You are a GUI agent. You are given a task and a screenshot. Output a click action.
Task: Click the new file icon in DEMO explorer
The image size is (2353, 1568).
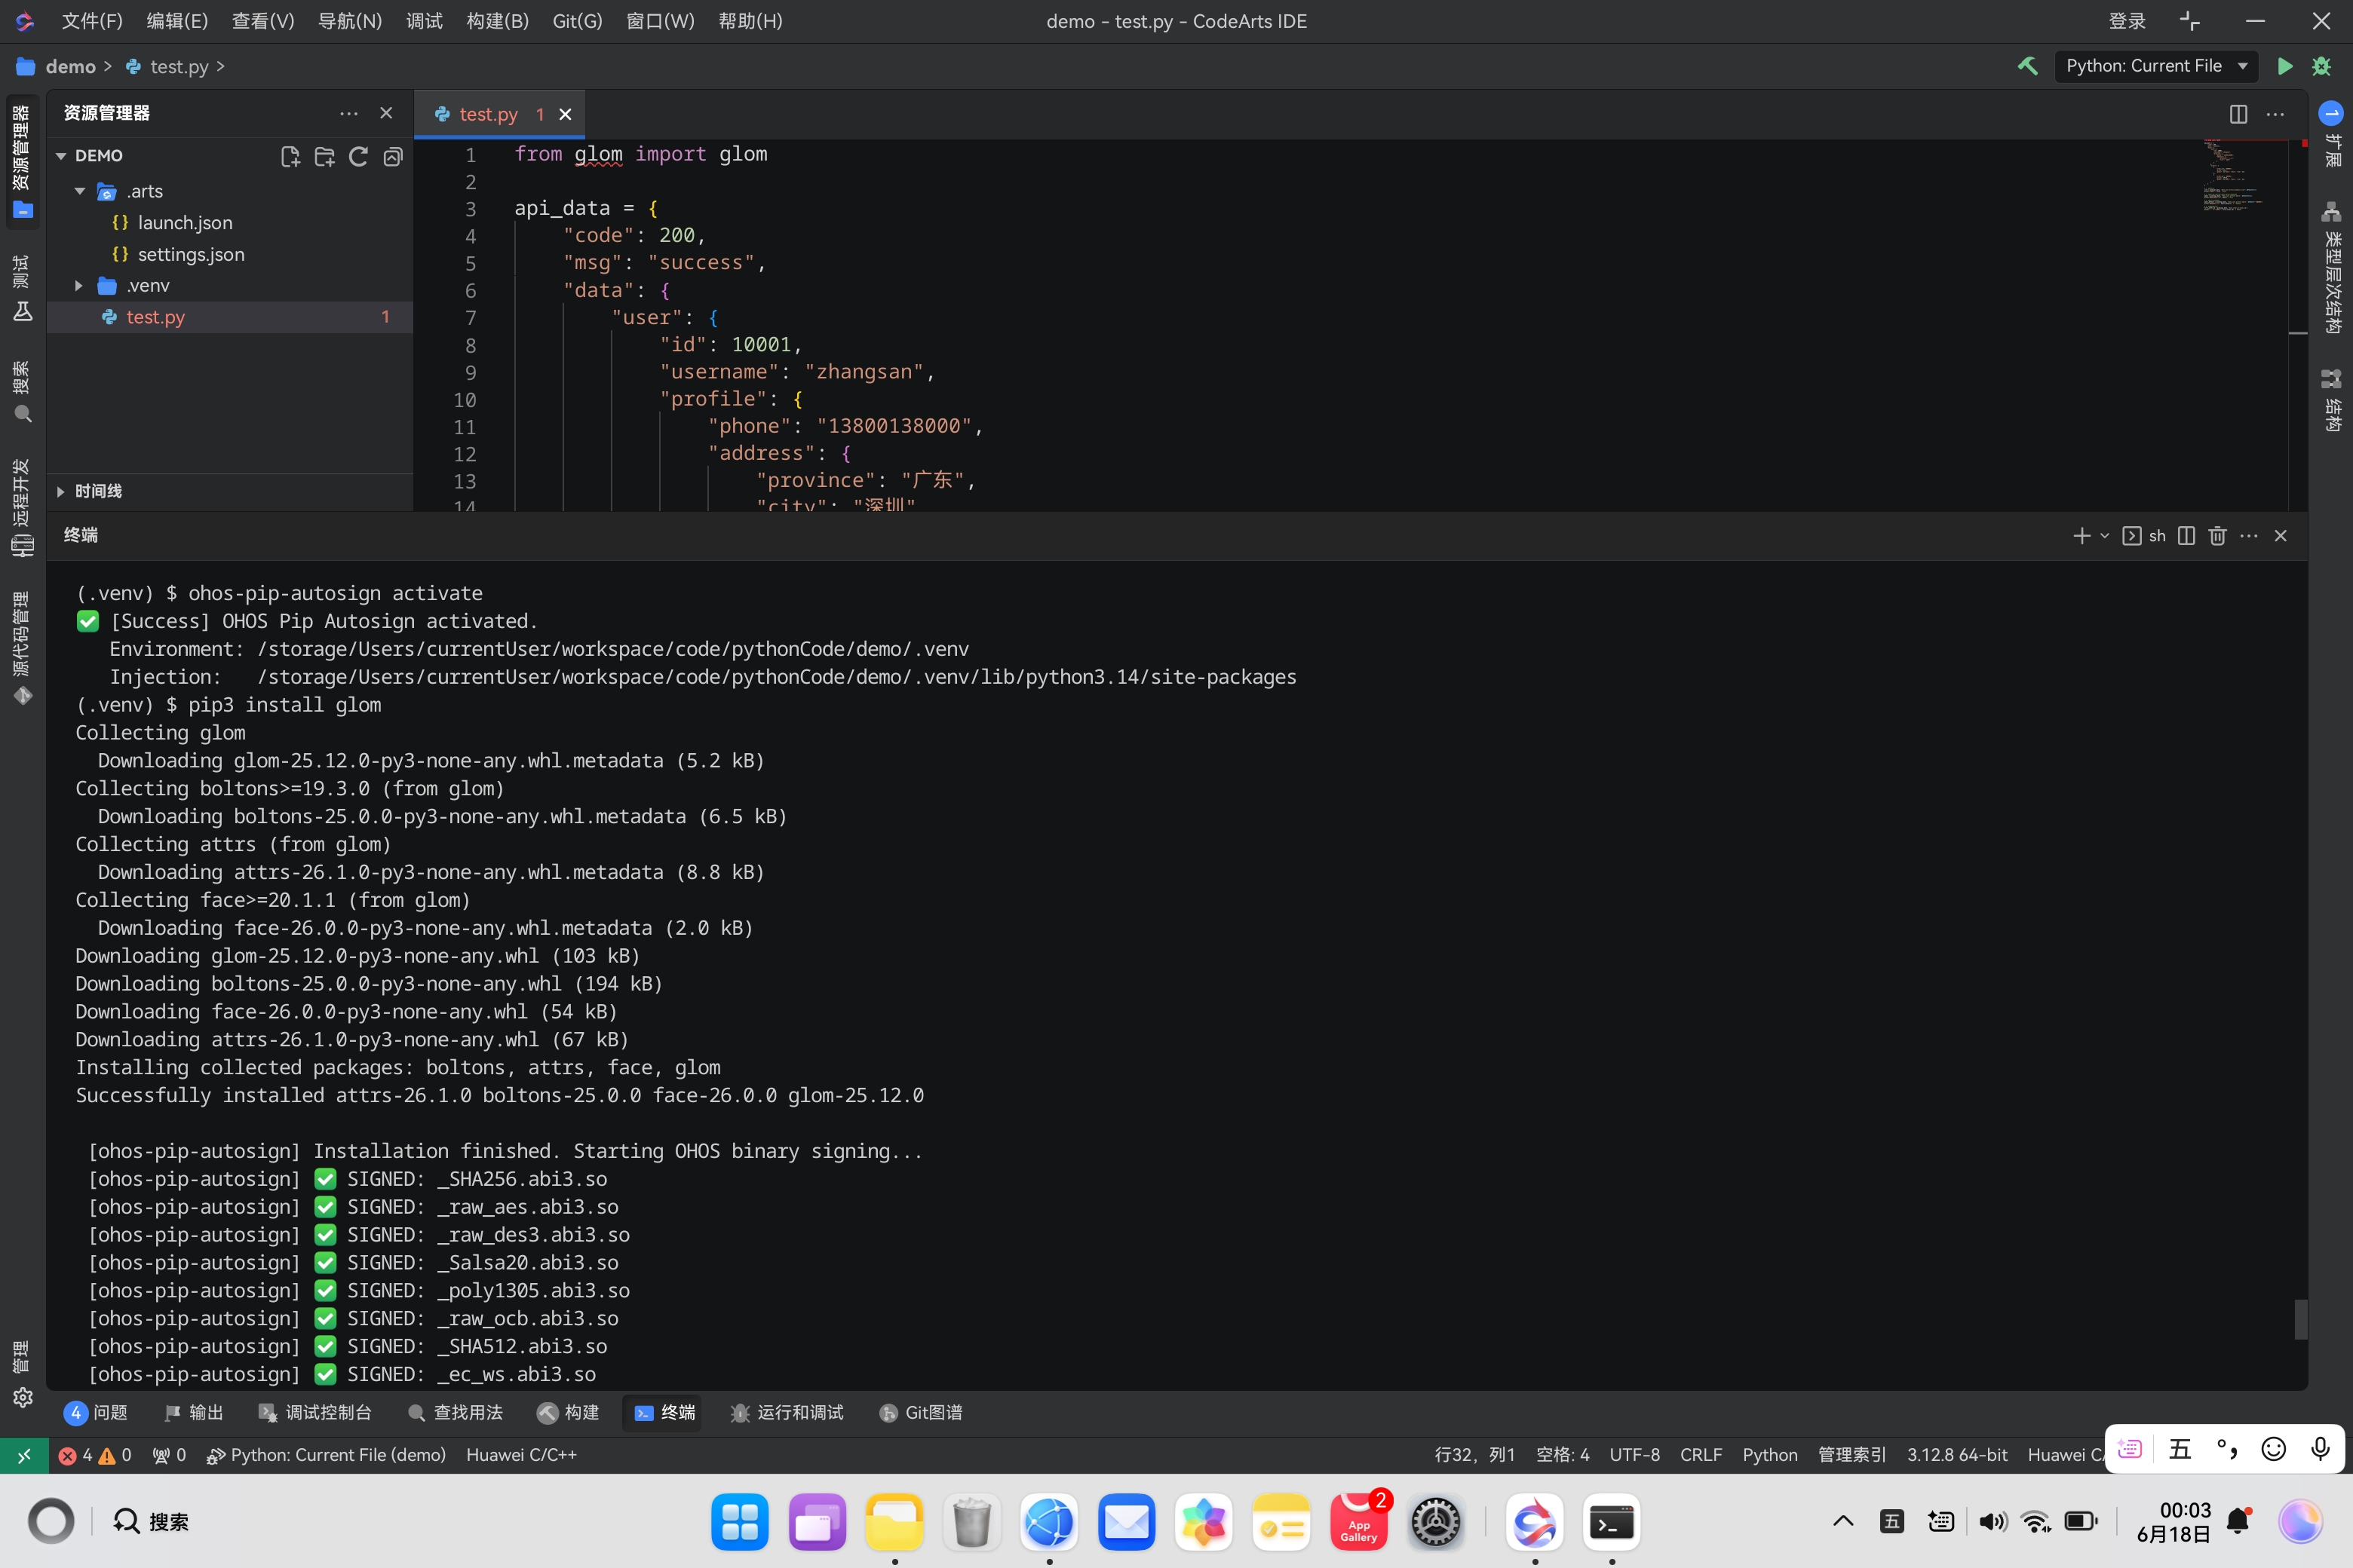click(x=290, y=156)
